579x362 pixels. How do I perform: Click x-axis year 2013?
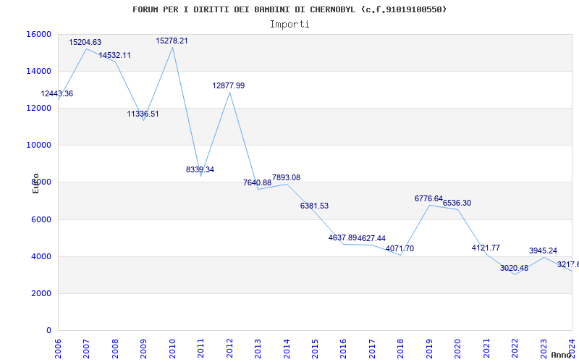(x=258, y=348)
